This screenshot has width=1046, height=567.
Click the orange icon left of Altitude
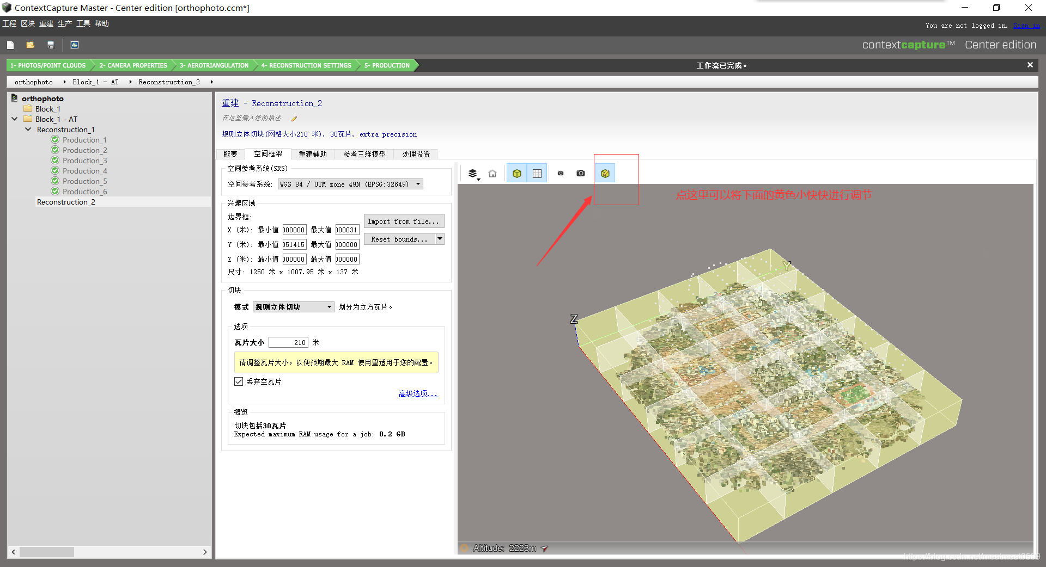tap(464, 548)
